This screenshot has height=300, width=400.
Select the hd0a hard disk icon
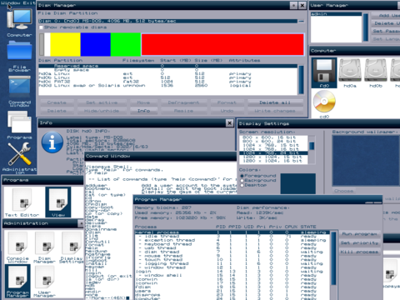click(350, 73)
